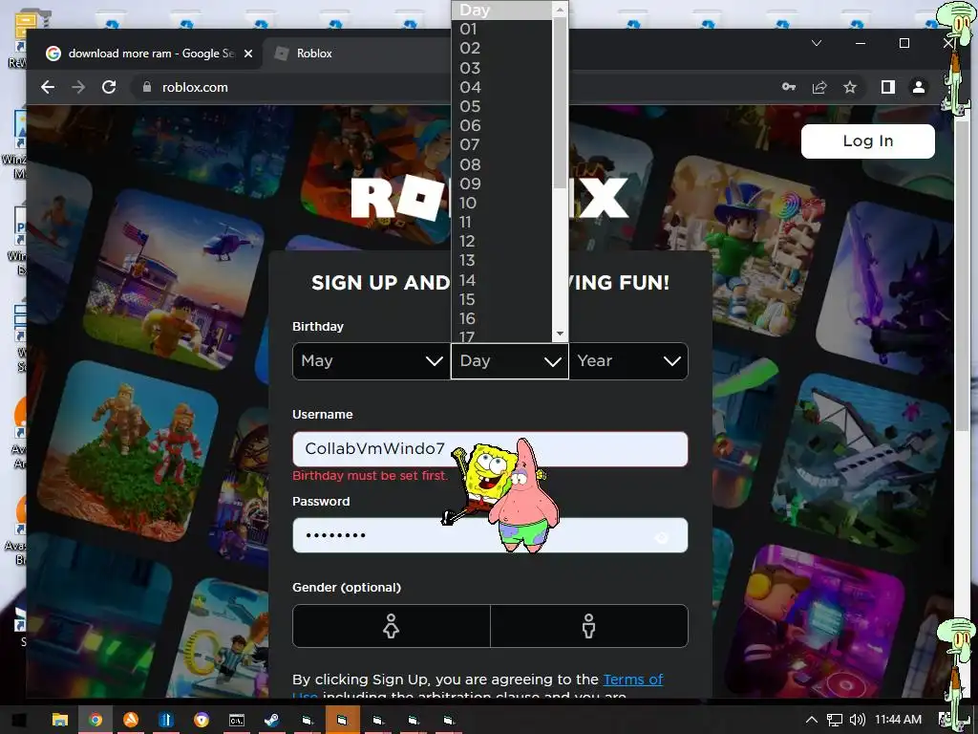Bookmark this page with the star
Viewport: 978px width, 734px height.
point(849,87)
